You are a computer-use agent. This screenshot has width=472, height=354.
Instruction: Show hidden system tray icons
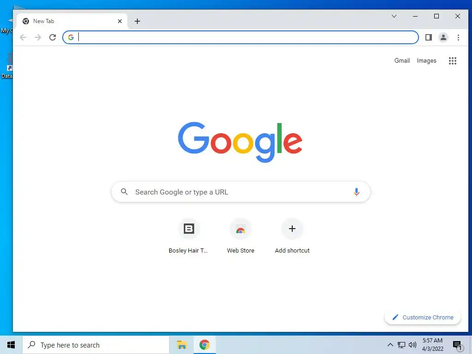[x=390, y=345]
